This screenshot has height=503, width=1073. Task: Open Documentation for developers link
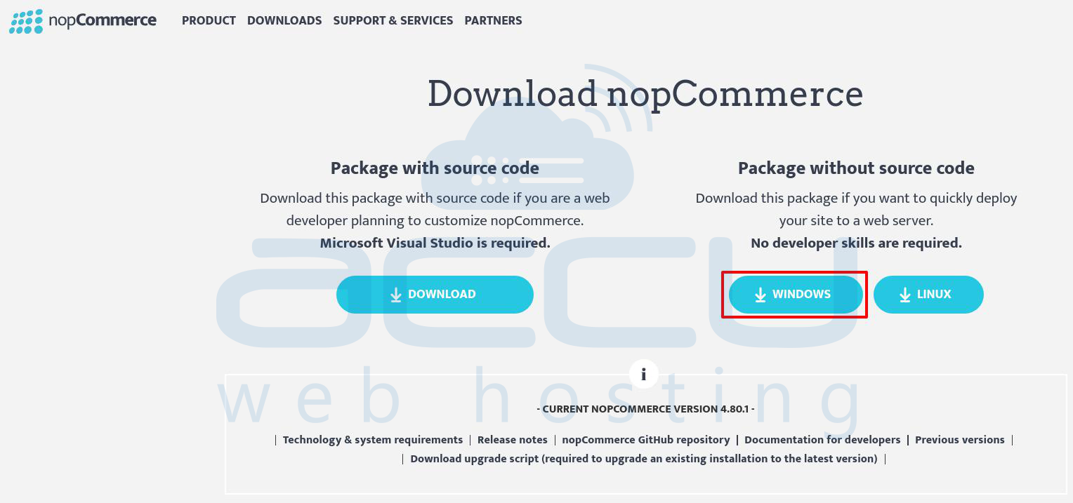pyautogui.click(x=822, y=440)
